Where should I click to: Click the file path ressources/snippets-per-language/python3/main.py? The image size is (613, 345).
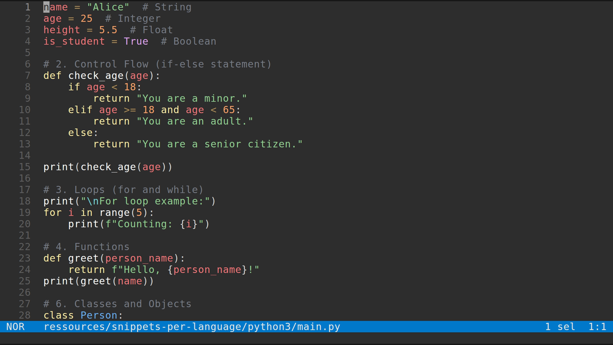click(192, 326)
